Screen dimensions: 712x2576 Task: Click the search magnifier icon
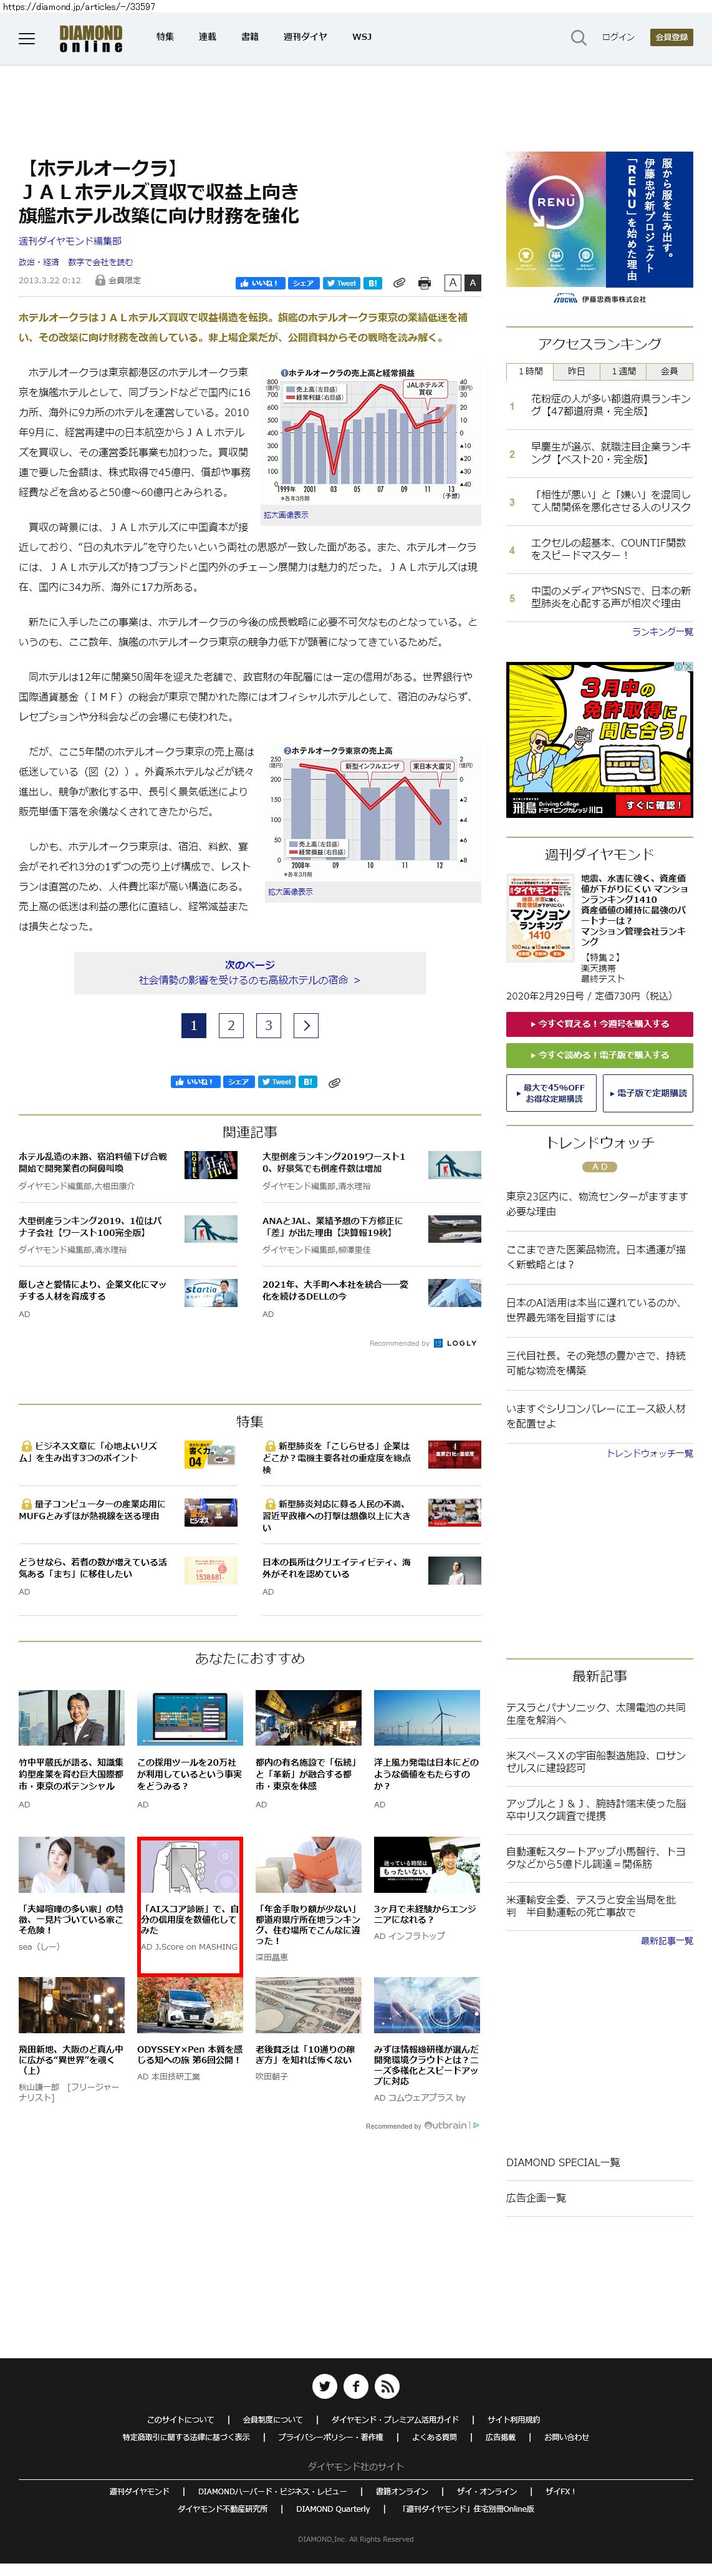pyautogui.click(x=578, y=38)
